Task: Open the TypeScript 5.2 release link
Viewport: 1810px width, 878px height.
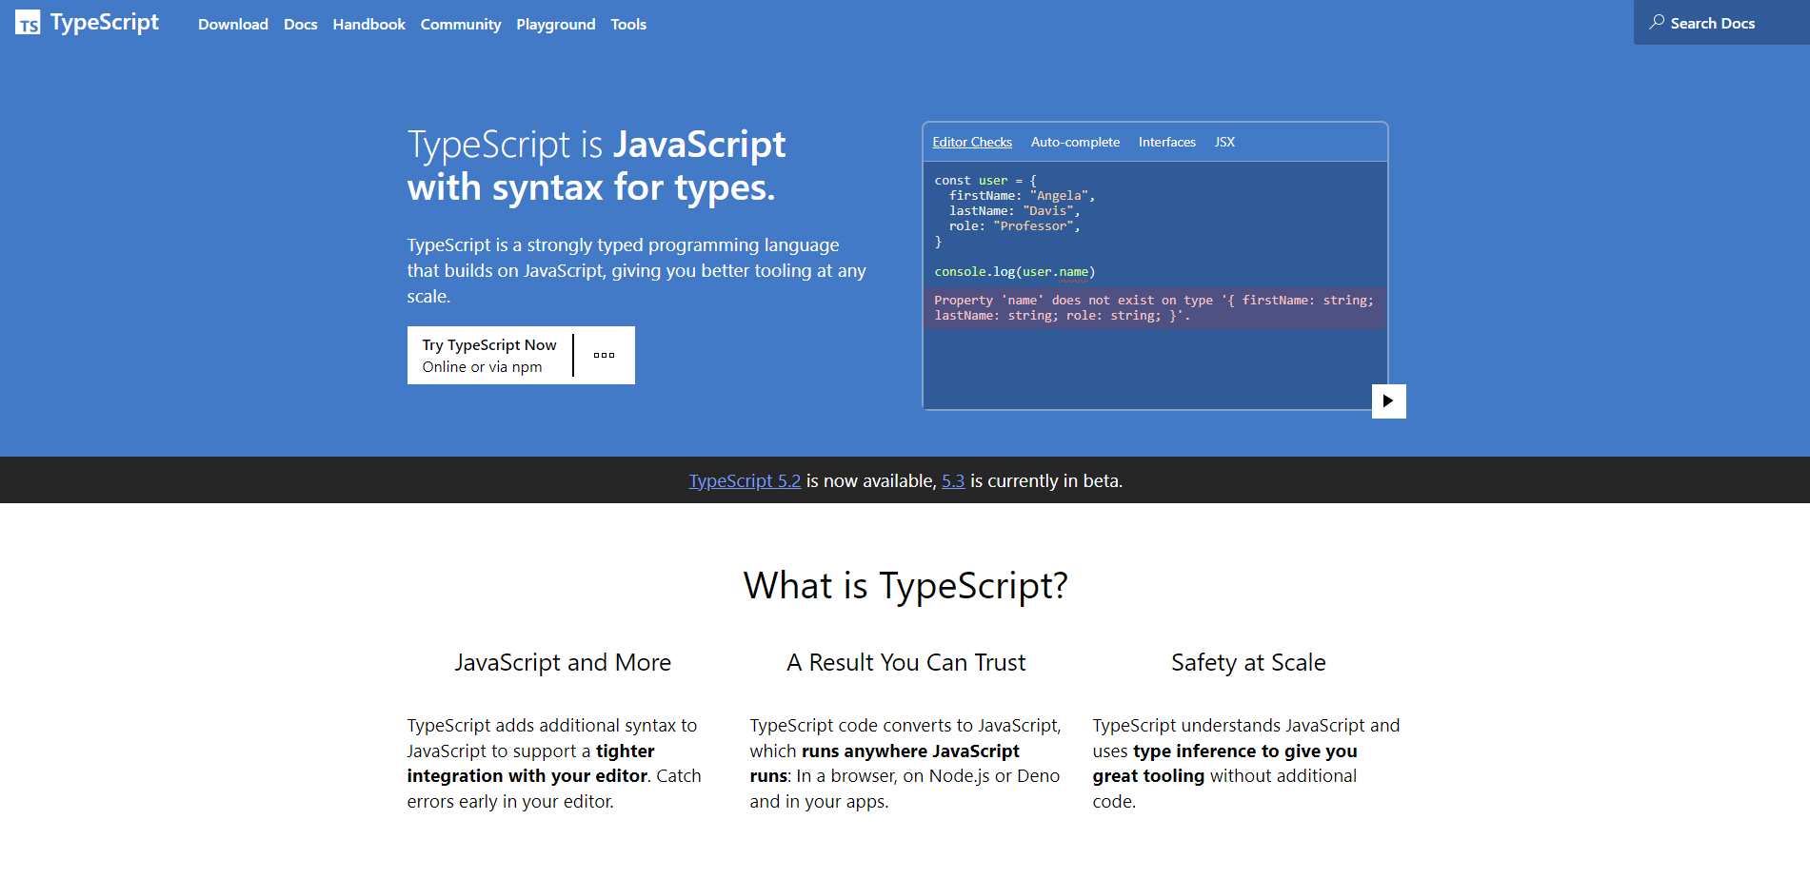Action: click(745, 481)
